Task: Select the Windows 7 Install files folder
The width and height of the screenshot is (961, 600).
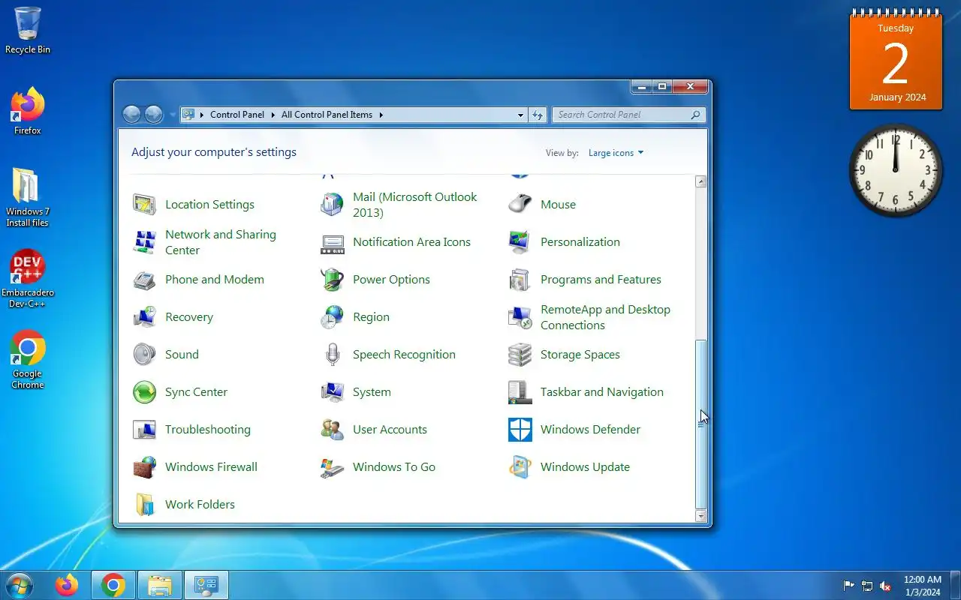Action: point(28,197)
